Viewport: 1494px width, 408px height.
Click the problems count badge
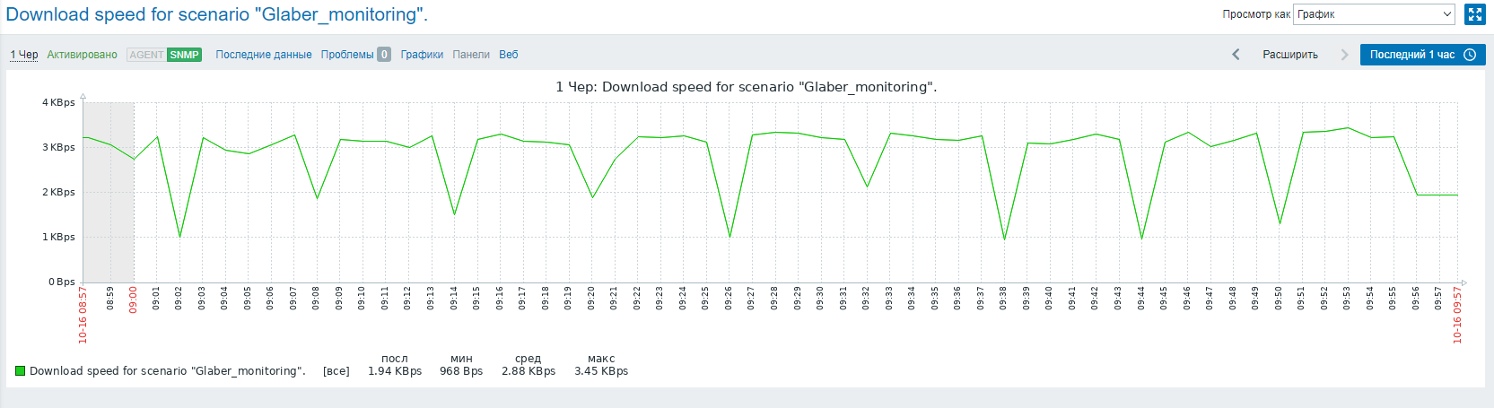pyautogui.click(x=384, y=55)
